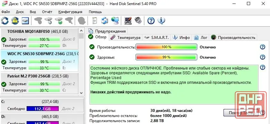Click the Приблизительно осталось: label
This screenshot has height=124, width=270.
click(114, 116)
